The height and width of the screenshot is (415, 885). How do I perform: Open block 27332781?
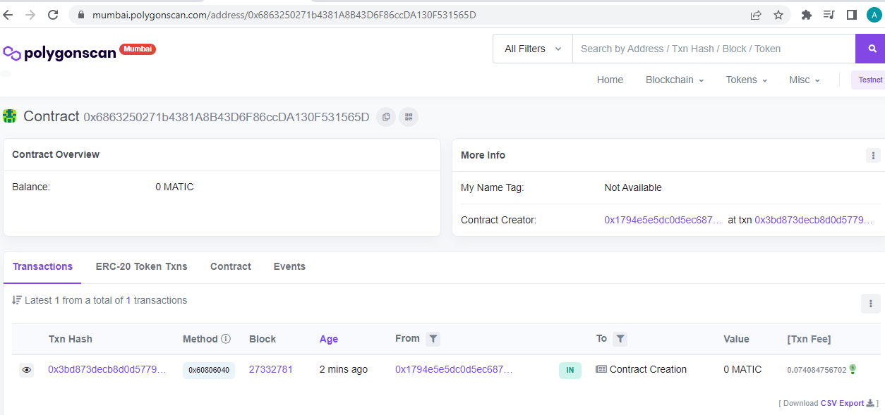pos(271,369)
